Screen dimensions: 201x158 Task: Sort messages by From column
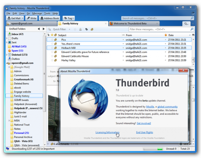144,35
